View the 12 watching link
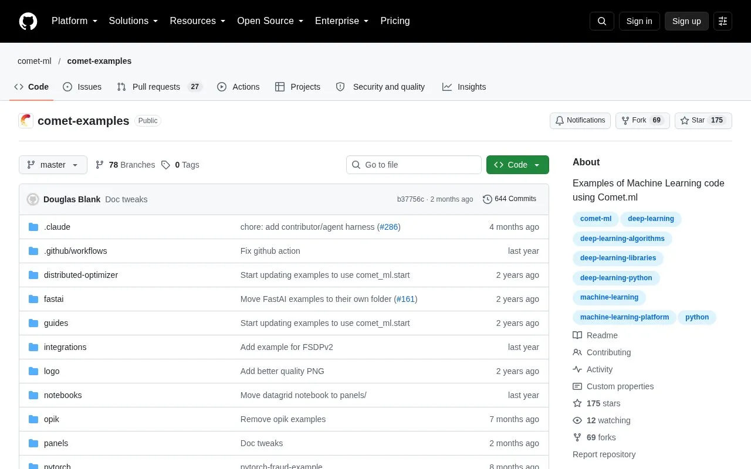This screenshot has width=751, height=469. (601, 420)
